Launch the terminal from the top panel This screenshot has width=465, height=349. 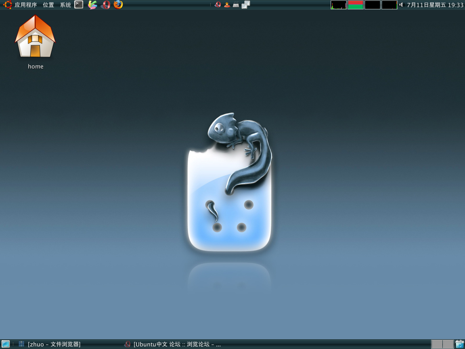[x=79, y=4]
